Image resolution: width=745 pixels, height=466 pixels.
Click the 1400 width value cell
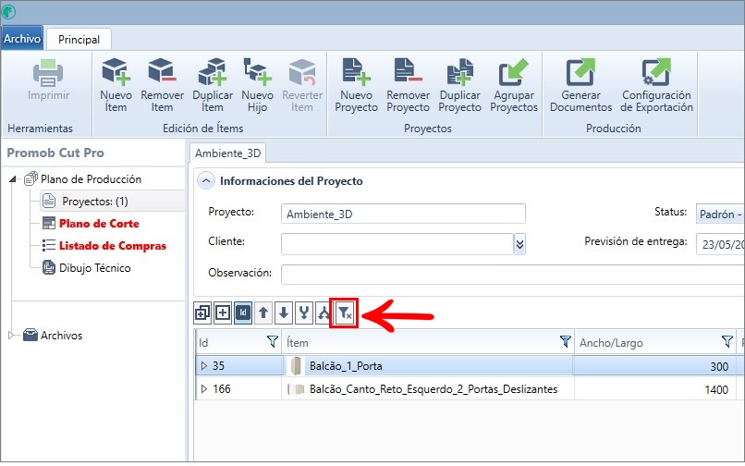654,389
